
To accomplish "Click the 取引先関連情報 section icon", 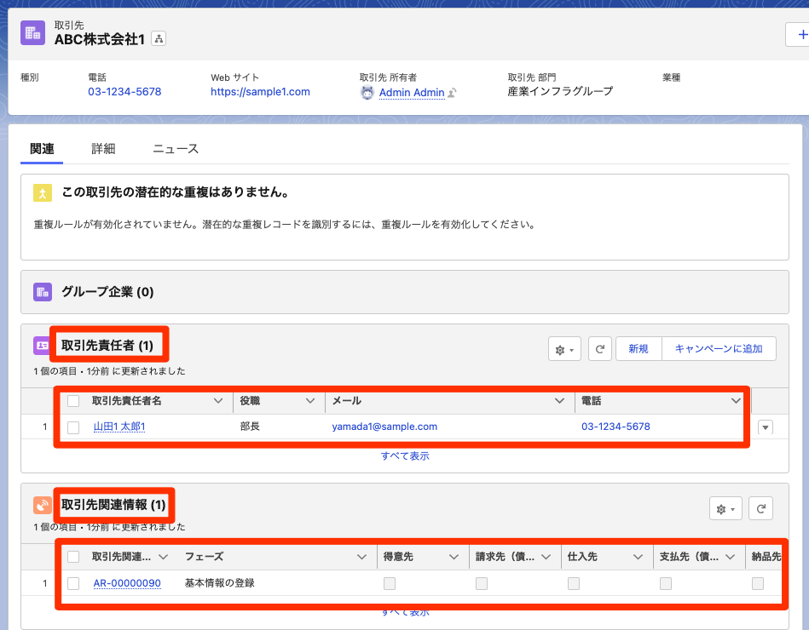I will [x=41, y=504].
